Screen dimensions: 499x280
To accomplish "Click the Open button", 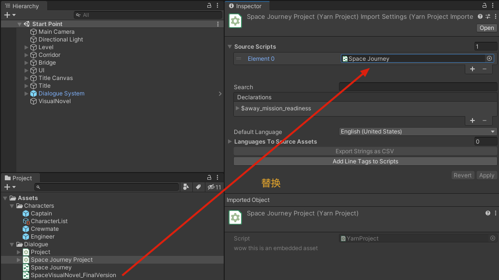I will pyautogui.click(x=486, y=28).
